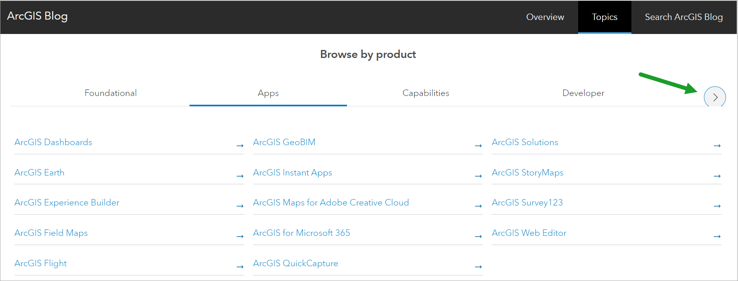
Task: Click arrow beside ArcGIS Field Maps
Action: (240, 237)
